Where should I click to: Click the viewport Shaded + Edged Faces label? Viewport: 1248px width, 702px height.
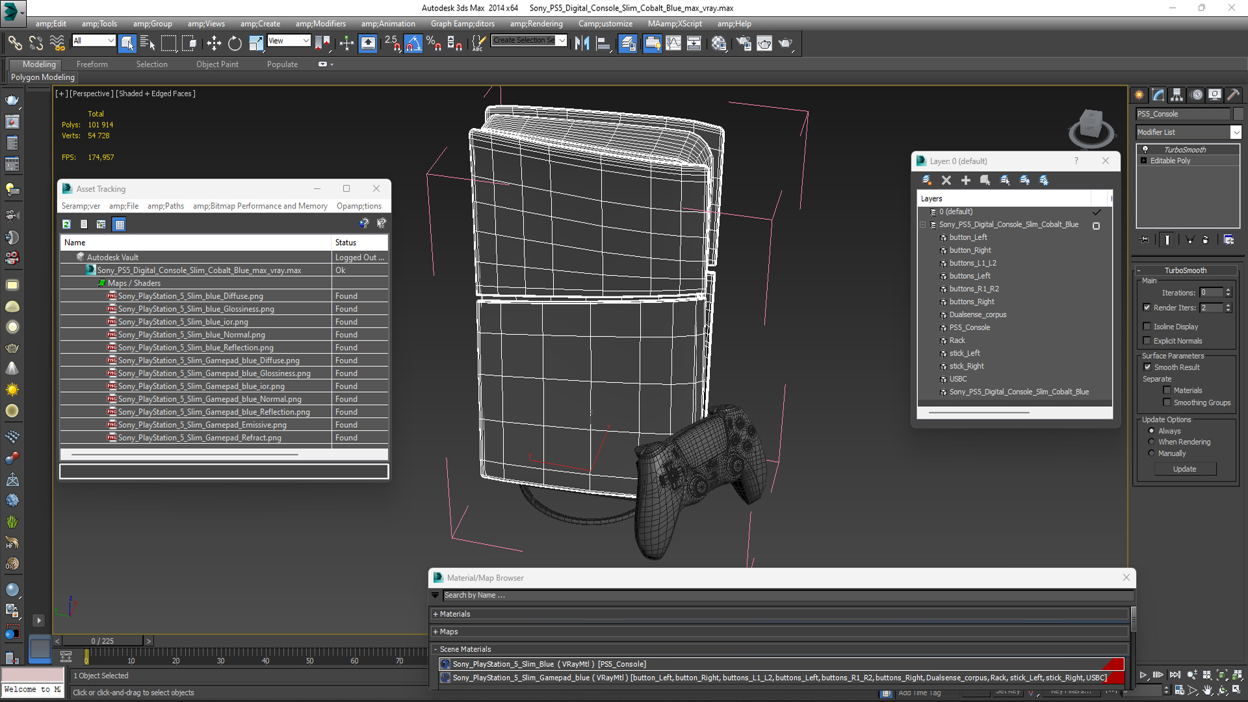[x=155, y=94]
